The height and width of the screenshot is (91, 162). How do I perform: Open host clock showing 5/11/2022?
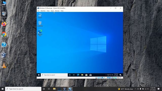(153, 89)
